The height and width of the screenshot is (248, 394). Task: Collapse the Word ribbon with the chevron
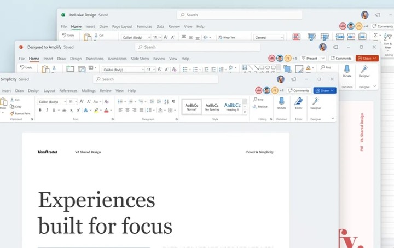[333, 118]
